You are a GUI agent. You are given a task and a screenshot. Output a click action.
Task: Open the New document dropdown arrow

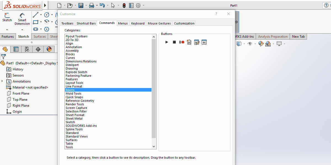[65, 5]
